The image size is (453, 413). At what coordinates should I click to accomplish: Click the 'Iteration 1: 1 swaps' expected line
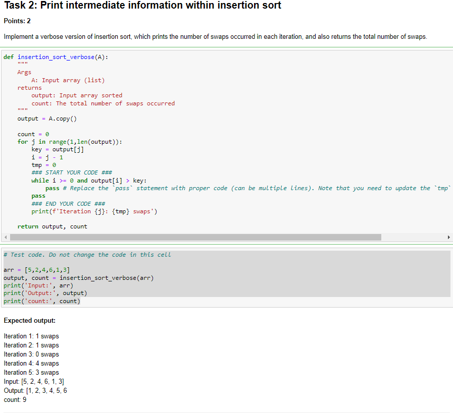tap(31, 336)
